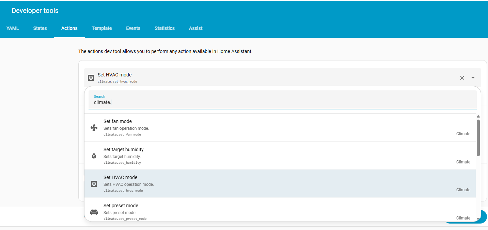Click the Set HVAC mode selected action field
The height and width of the screenshot is (230, 488).
click(x=282, y=78)
